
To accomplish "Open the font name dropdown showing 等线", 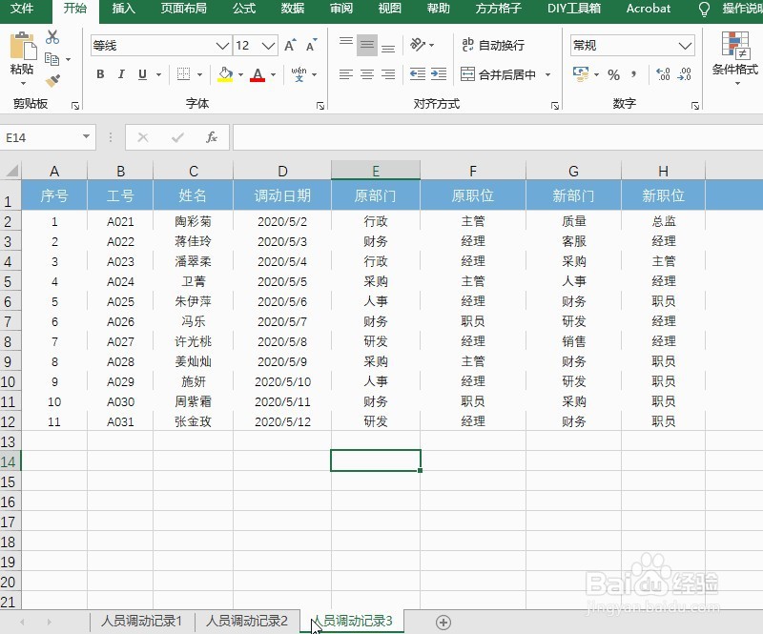I will click(x=221, y=45).
